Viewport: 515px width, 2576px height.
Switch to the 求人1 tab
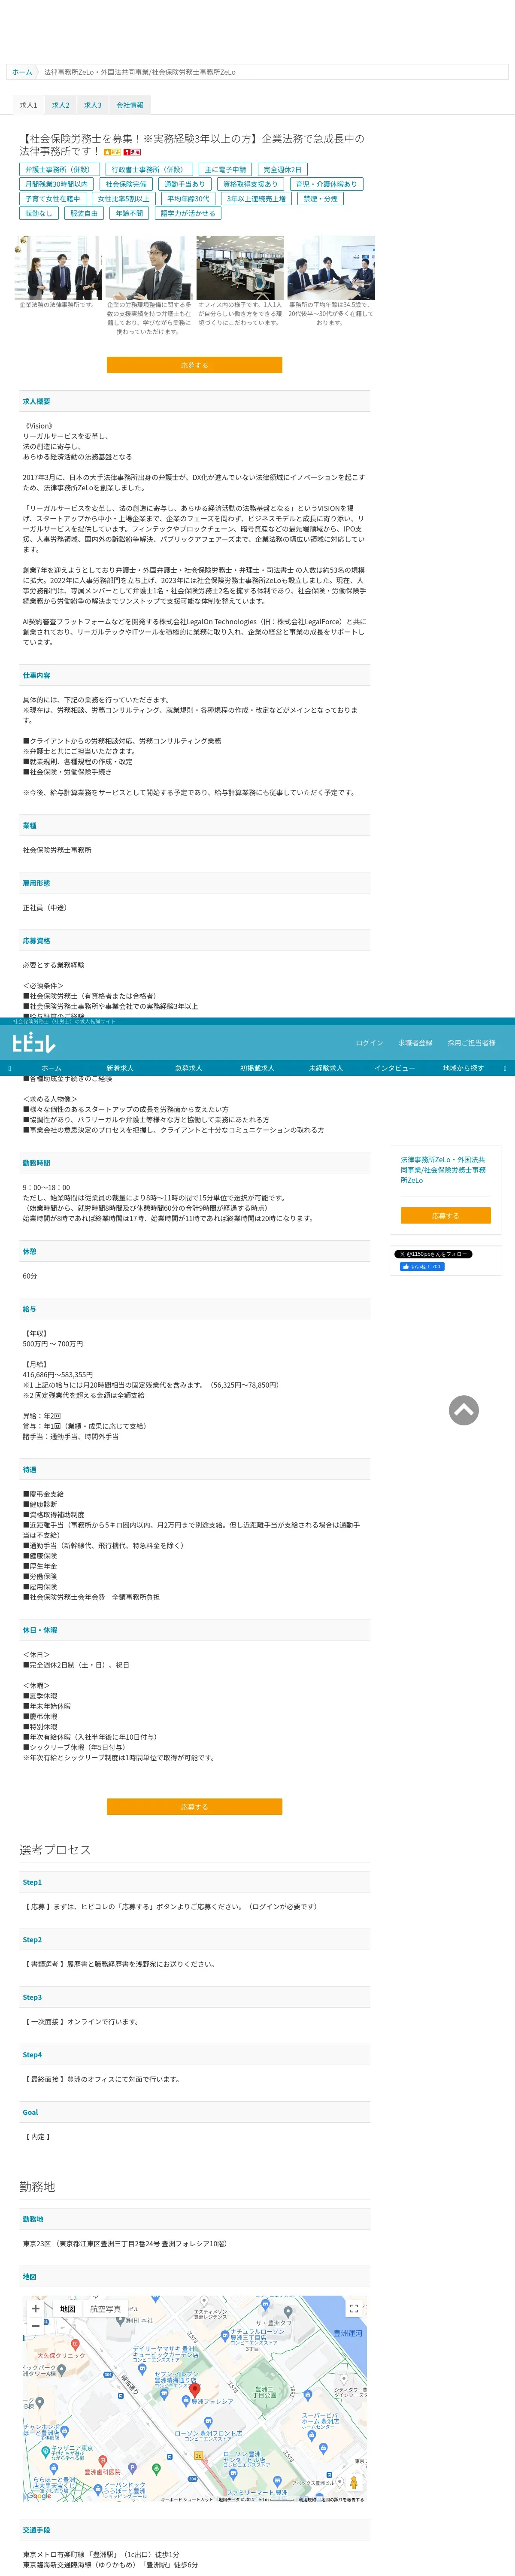tap(28, 105)
